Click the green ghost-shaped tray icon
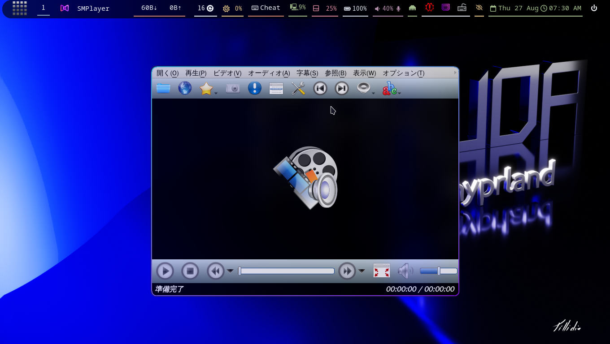 tap(412, 8)
